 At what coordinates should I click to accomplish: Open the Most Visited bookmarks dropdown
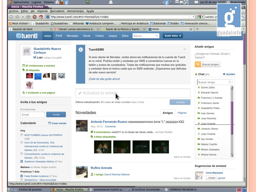(19, 23)
